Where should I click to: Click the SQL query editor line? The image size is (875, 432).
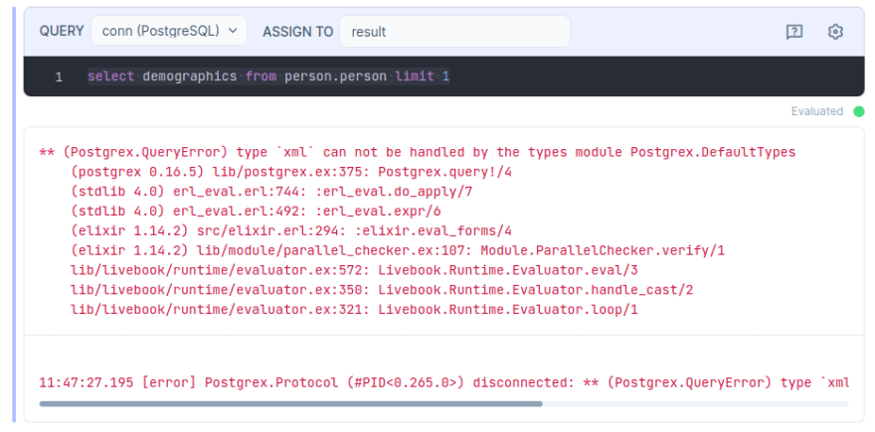[x=268, y=76]
